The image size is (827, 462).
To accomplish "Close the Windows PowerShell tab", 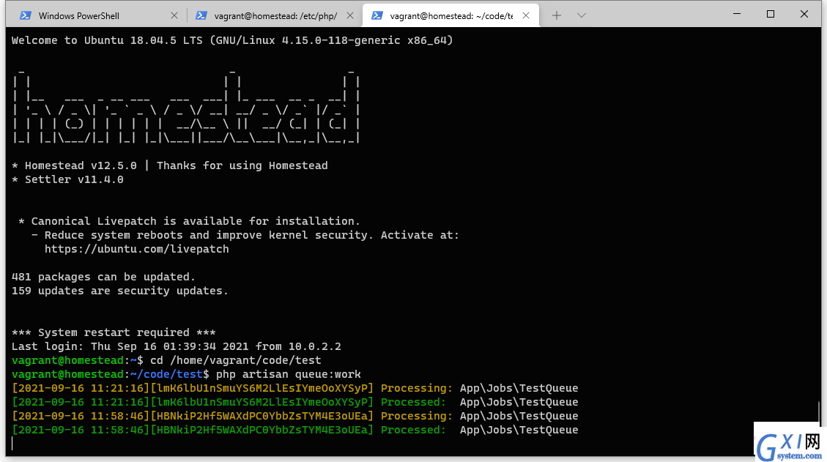I will pyautogui.click(x=174, y=16).
